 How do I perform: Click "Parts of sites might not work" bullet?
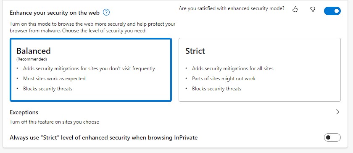pos(224,79)
